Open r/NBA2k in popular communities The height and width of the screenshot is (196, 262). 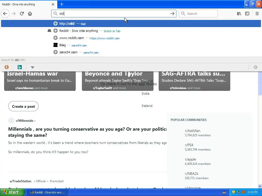[191, 174]
